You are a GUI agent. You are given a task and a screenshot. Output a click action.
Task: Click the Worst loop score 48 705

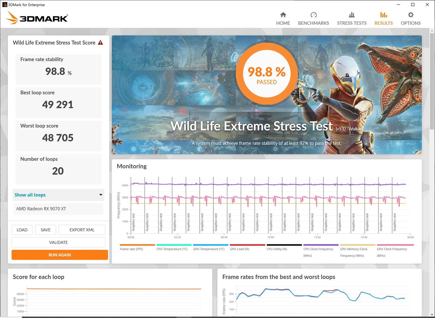58,138
